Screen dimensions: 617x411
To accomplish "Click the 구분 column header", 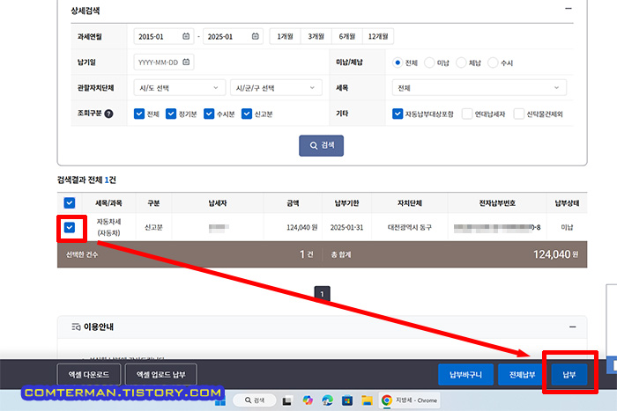I will (153, 202).
